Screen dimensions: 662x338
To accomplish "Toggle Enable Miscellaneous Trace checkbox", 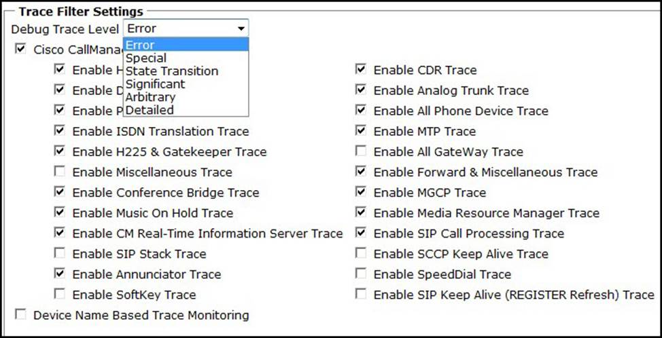I will [60, 172].
